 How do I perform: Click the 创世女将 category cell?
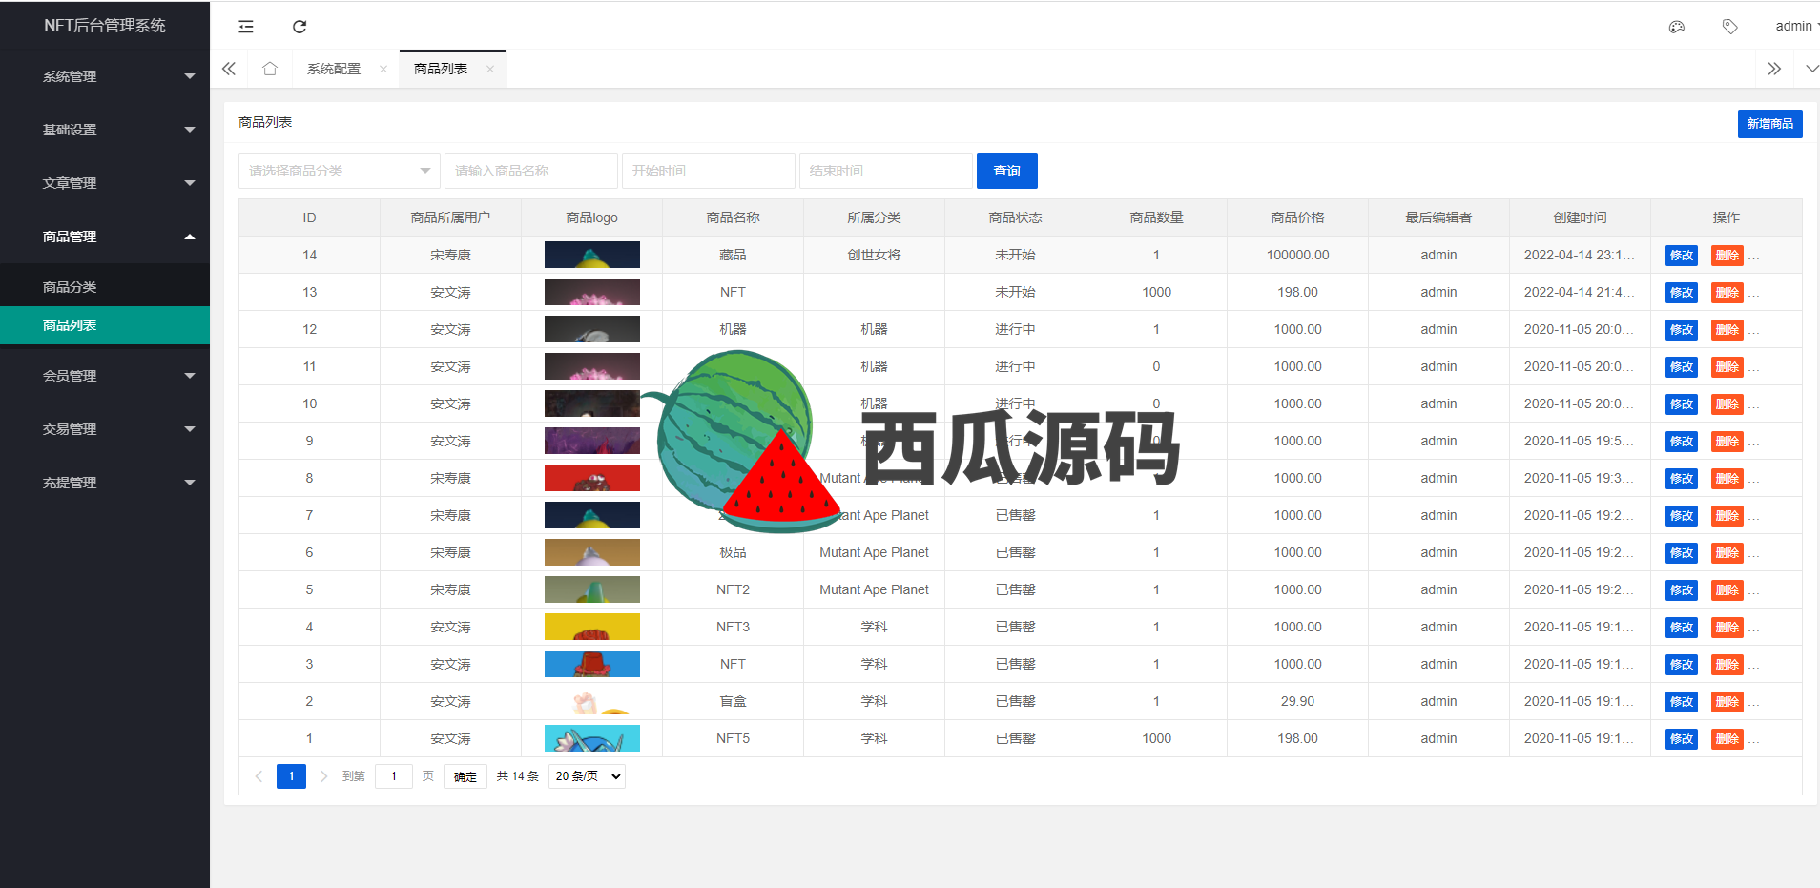(874, 255)
